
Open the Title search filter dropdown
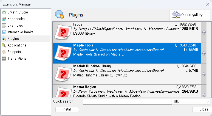[191, 102]
